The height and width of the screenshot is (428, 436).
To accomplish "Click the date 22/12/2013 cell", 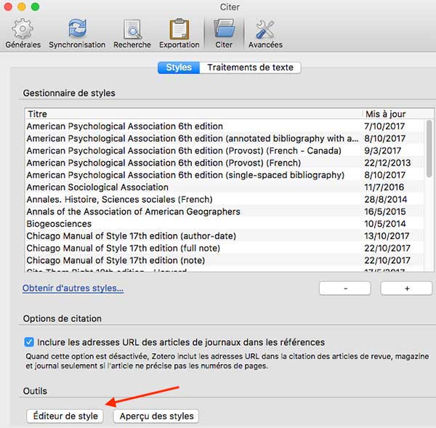I will coord(387,163).
